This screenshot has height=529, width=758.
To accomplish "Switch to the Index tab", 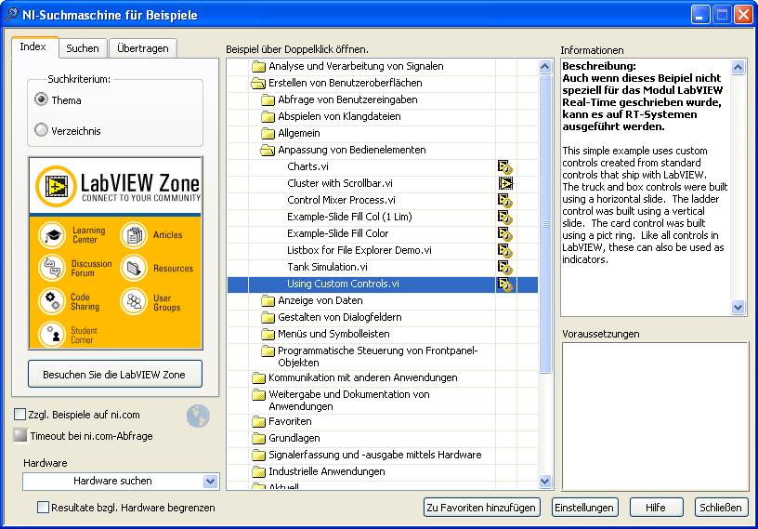I will point(33,46).
